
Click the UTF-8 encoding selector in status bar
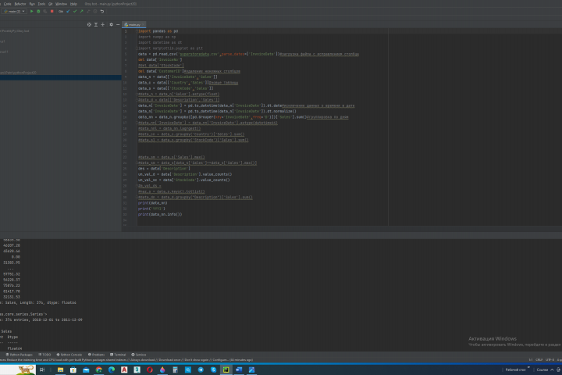coord(550,359)
